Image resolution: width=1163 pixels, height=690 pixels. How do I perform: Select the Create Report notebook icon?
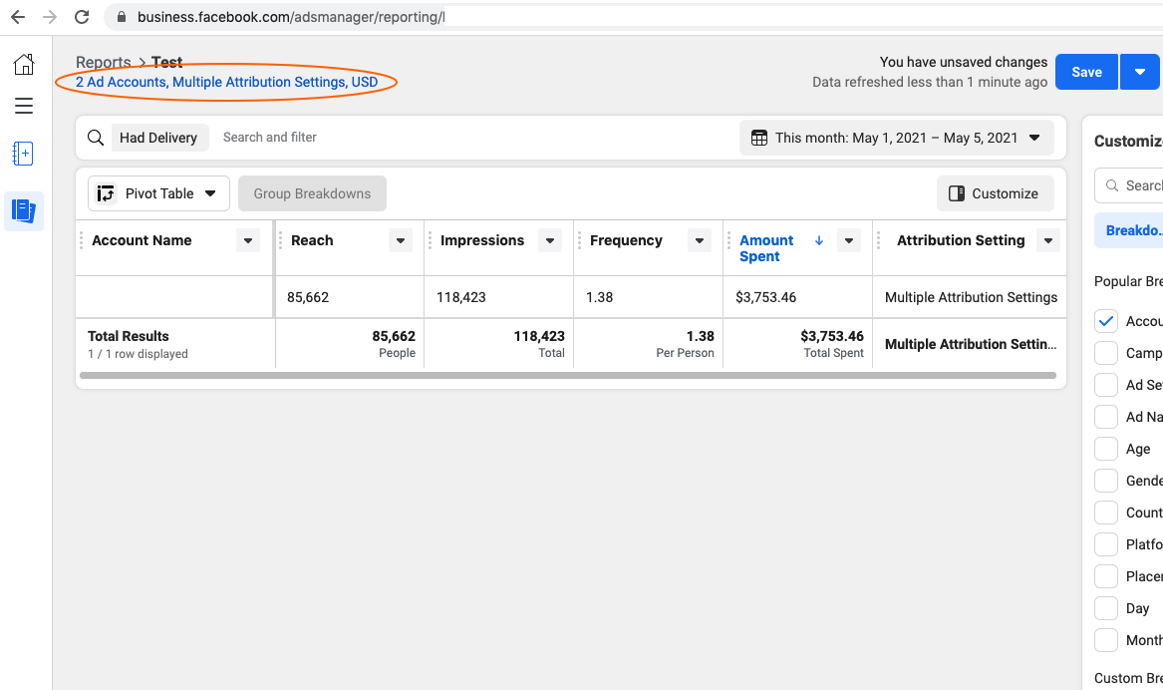23,153
